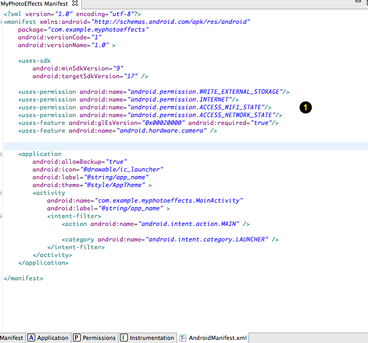368x343 pixels.
Task: Click the android.hardware.camera feature value
Action: point(161,131)
